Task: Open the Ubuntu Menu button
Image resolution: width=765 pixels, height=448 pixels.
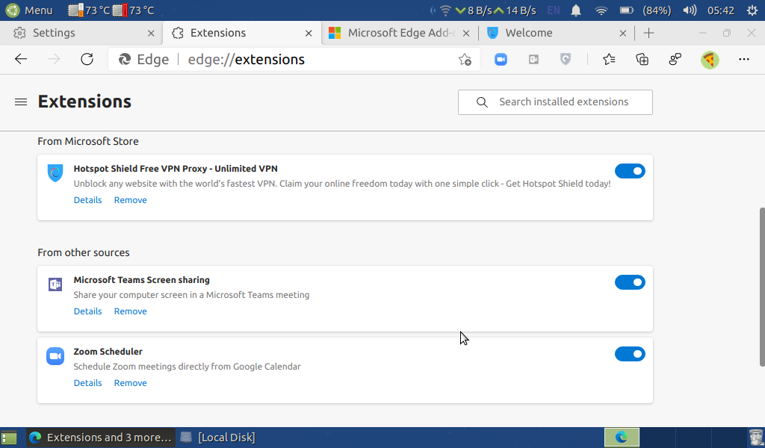Action: (29, 10)
